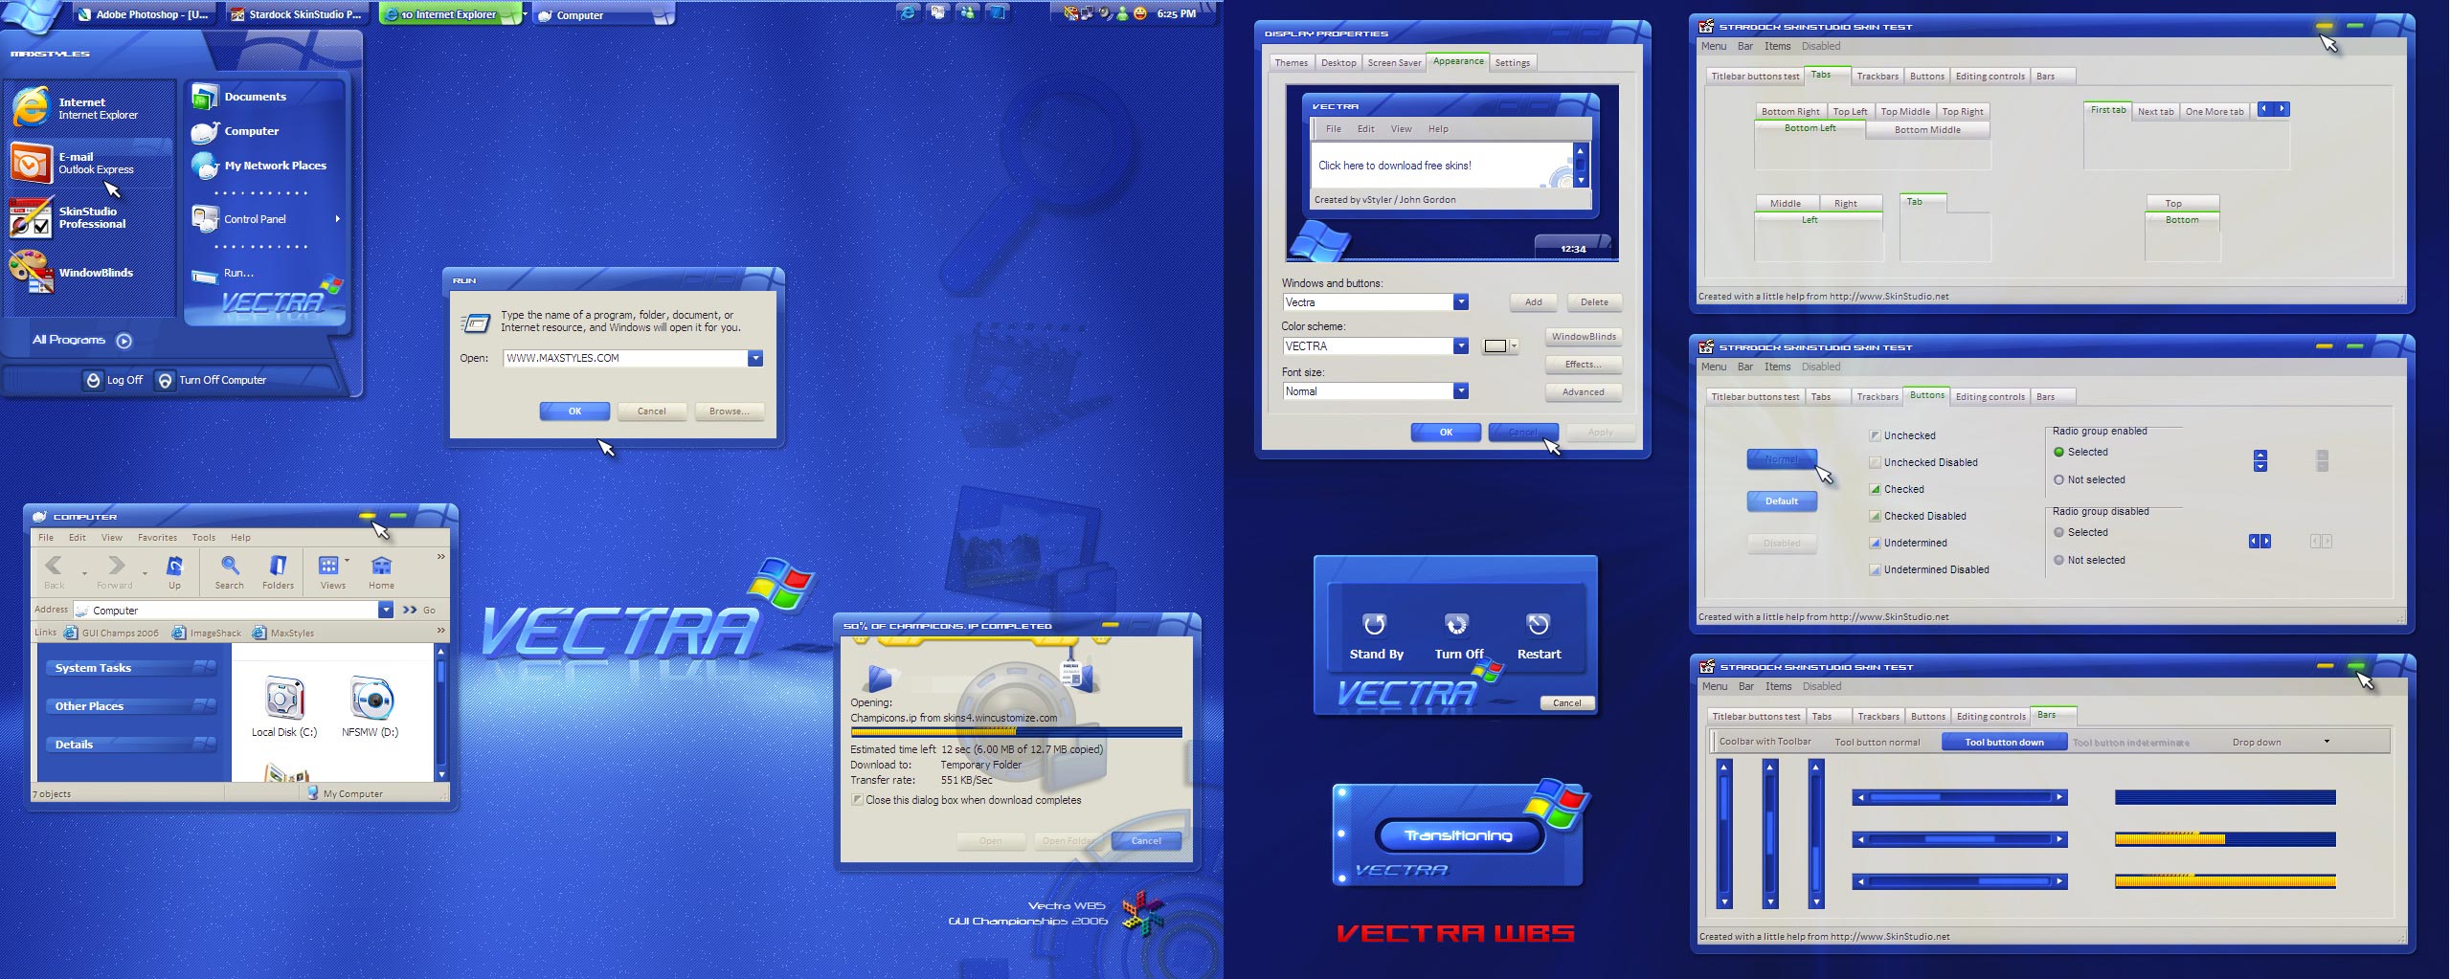2451x979 pixels.
Task: Select the NFSMW (D:) drive icon
Action: point(370,698)
